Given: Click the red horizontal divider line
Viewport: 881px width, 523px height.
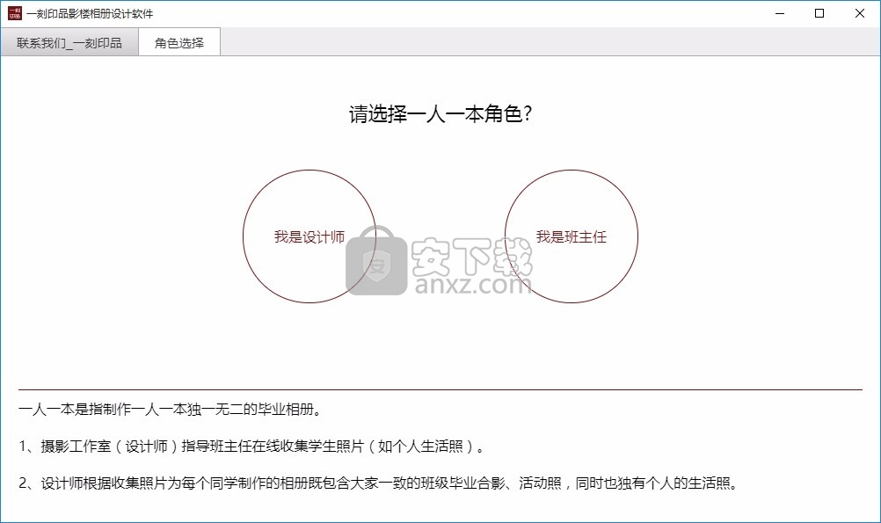Looking at the screenshot, I should tap(440, 389).
